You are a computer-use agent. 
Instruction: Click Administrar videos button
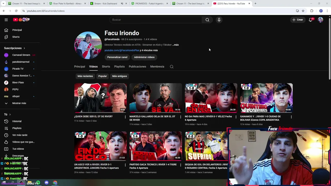click(x=144, y=57)
